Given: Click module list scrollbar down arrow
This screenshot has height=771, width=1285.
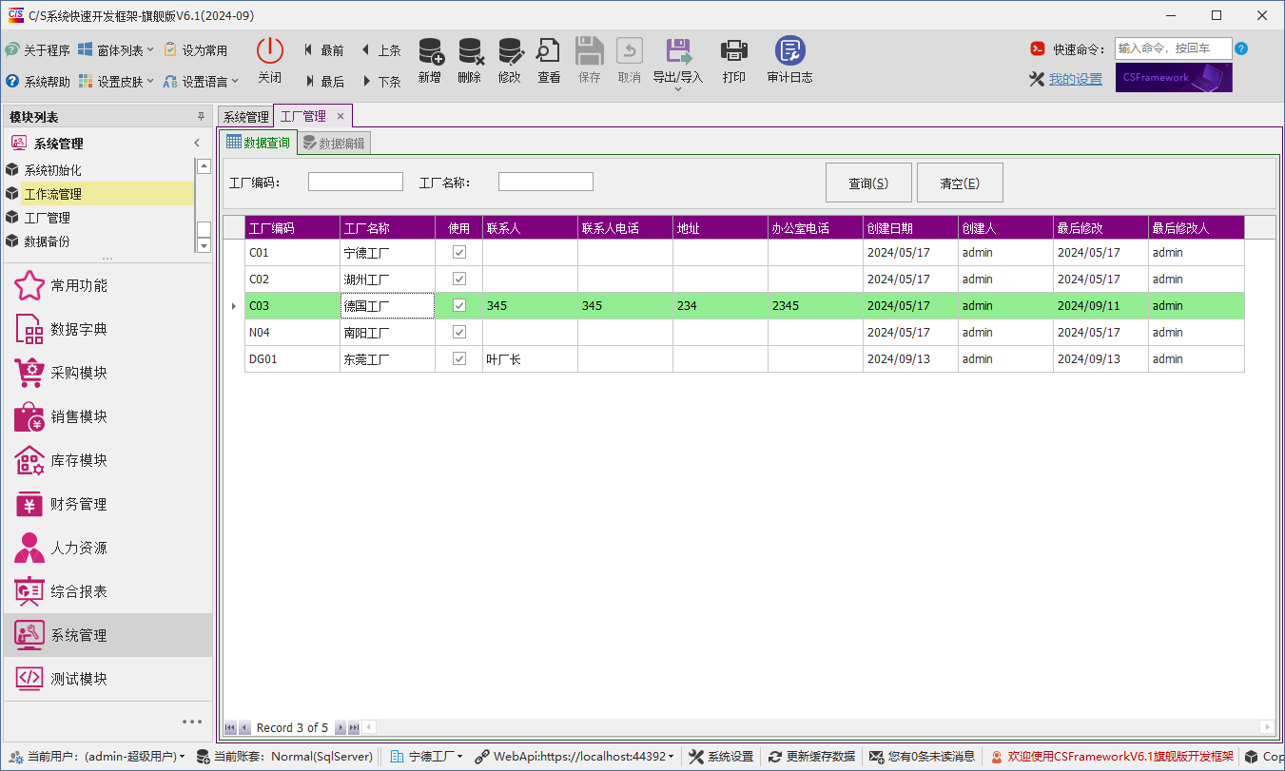Looking at the screenshot, I should point(204,245).
